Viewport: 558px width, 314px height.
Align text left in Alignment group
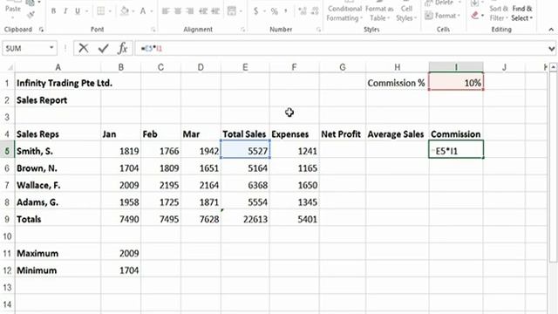point(166,11)
